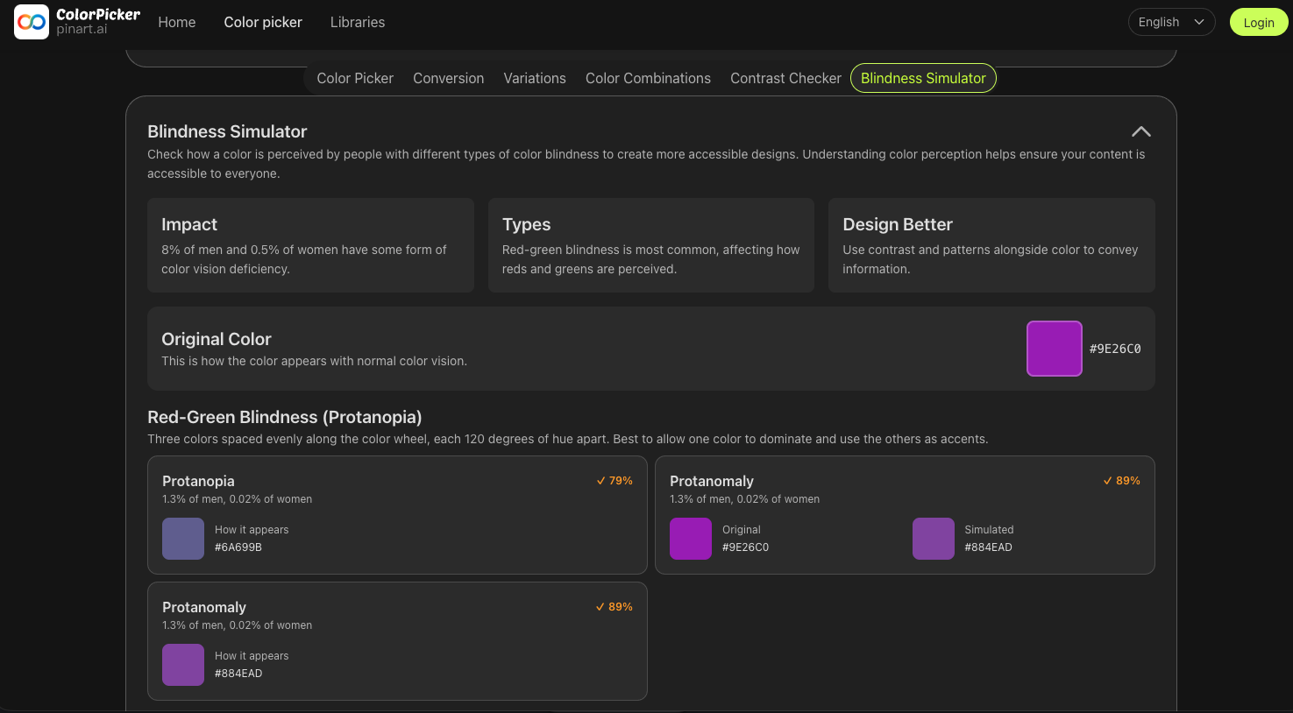Screen dimensions: 1293x713
Task: Click the Login button
Action: 1258,22
